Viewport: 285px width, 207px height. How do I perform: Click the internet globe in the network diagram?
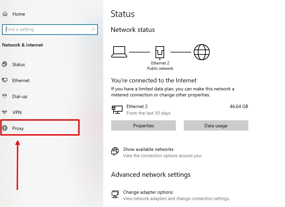[202, 52]
